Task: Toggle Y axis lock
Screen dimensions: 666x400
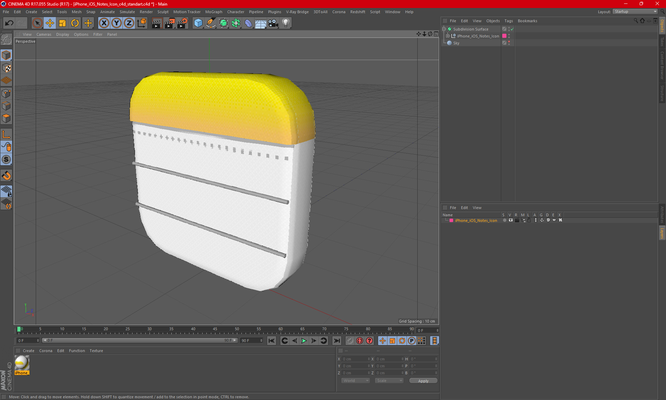Action: point(117,23)
